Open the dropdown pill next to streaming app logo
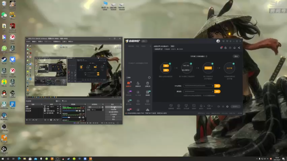287x161 pixels. pos(144,41)
